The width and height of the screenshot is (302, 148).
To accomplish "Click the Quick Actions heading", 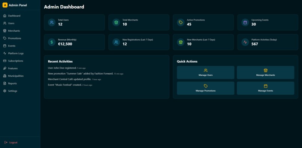I will point(187,62).
